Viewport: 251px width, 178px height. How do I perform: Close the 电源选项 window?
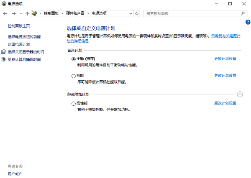244,4
